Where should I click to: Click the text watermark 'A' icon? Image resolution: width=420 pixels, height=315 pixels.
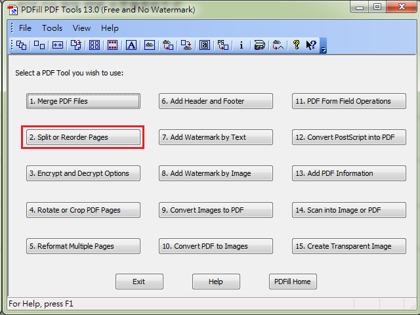(131, 45)
